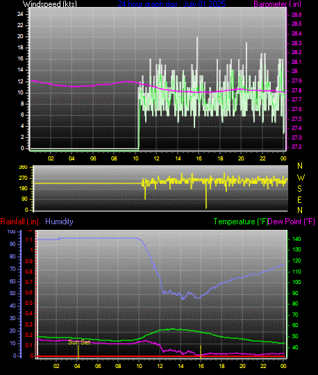Click the 110 value on the temperature axis

click(296, 272)
